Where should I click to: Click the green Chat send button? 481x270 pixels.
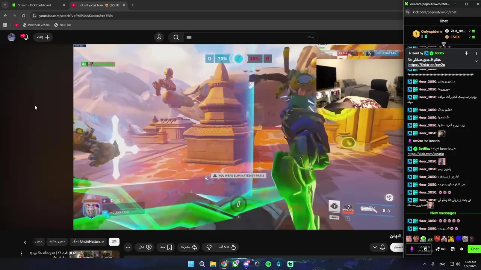[x=475, y=249]
